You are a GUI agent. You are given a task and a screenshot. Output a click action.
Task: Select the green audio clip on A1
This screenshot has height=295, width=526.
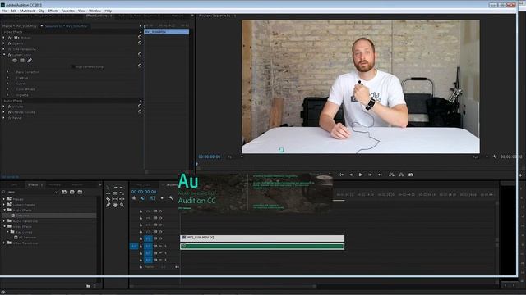pos(262,247)
